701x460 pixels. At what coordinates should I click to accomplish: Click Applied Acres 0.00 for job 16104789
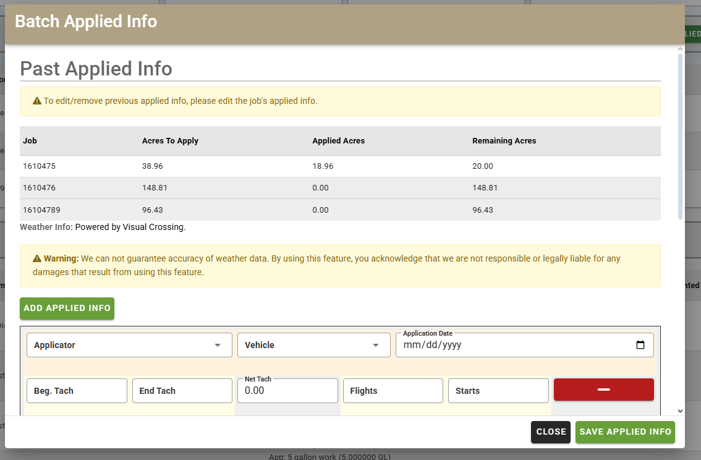[x=321, y=210]
